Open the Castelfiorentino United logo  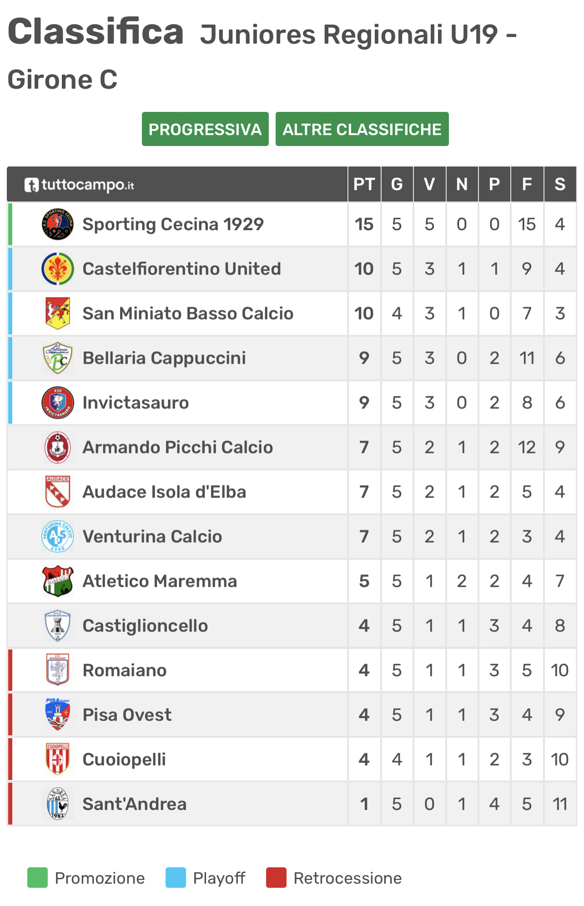click(x=58, y=269)
